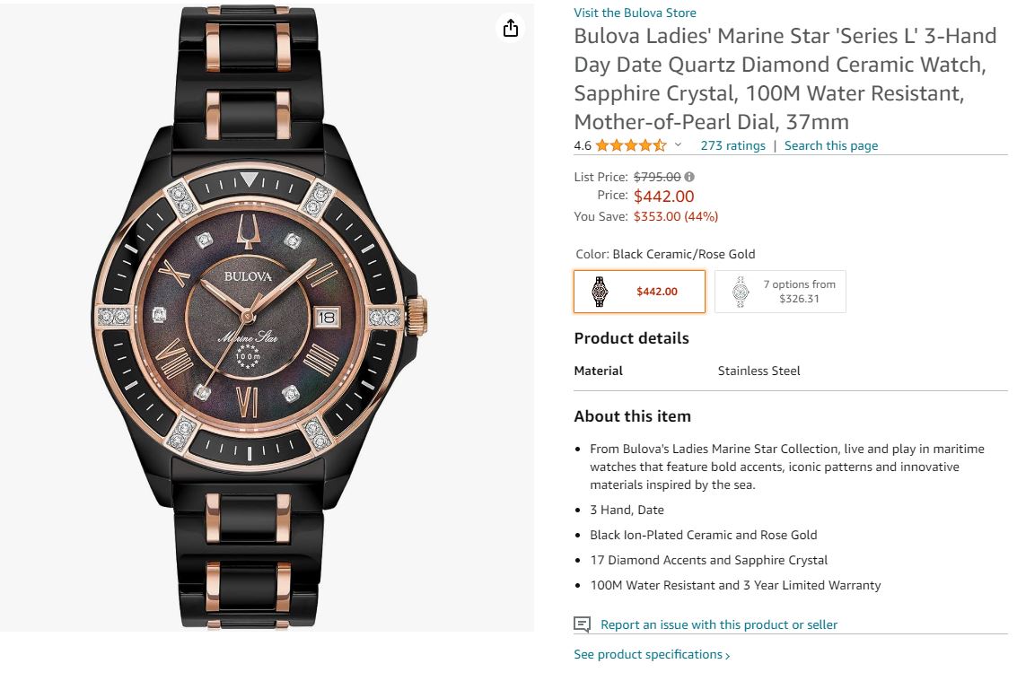
Task: Click the arrow after See product specifications
Action: [727, 656]
